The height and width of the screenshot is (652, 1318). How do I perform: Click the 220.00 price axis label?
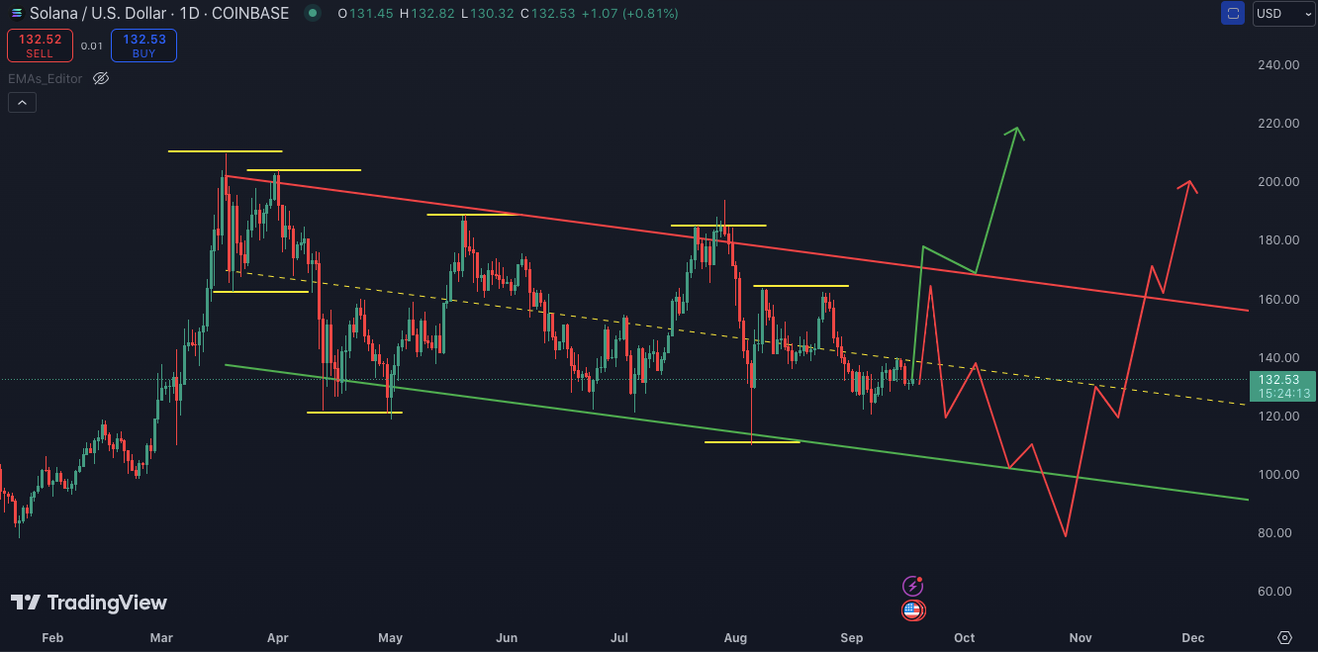[x=1278, y=123]
